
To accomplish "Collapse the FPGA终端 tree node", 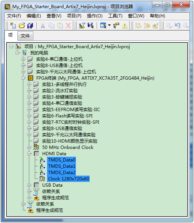I will click(23, 78).
